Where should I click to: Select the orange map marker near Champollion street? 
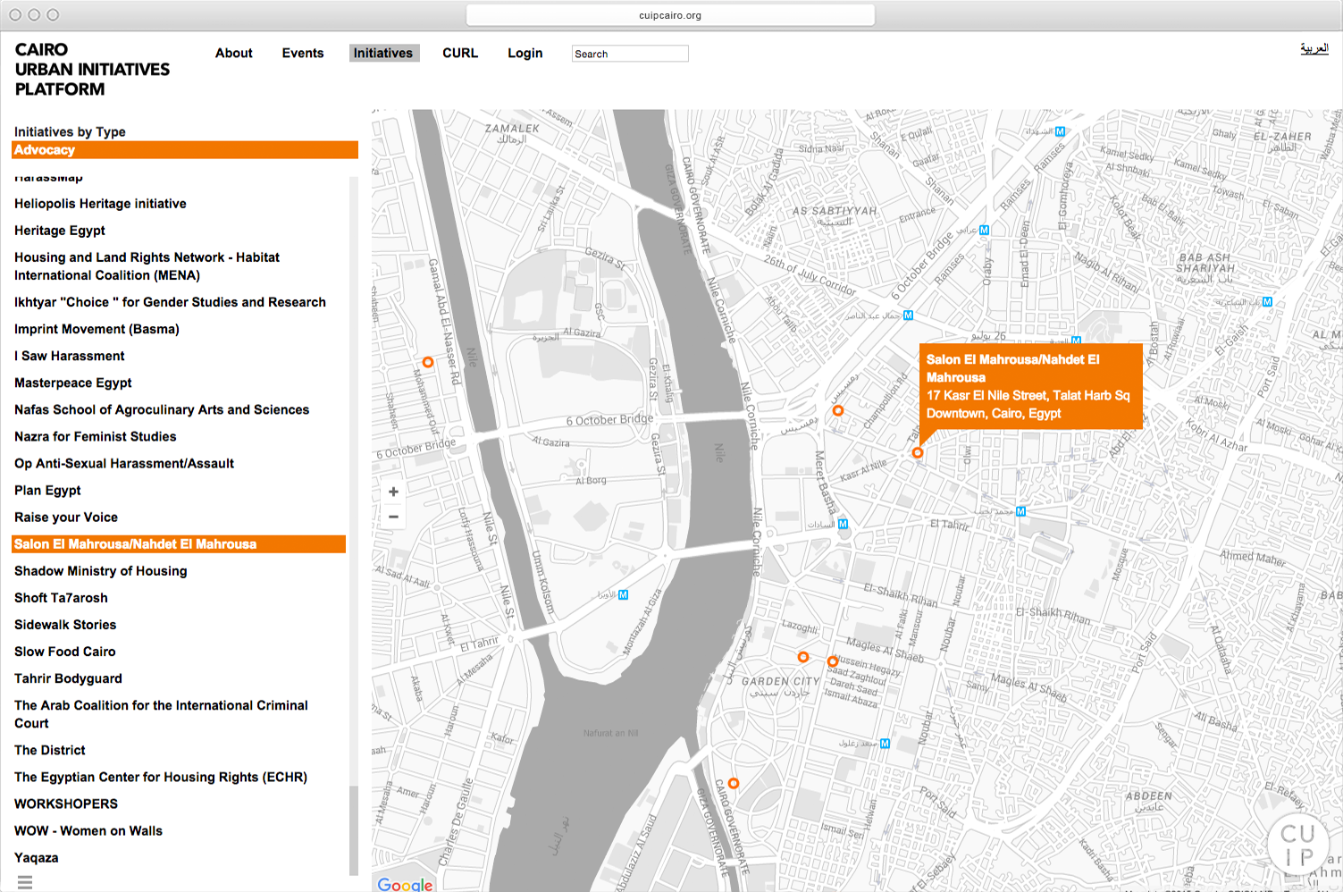(x=838, y=411)
